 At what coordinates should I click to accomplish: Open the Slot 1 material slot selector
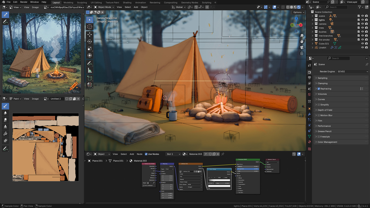(173, 154)
